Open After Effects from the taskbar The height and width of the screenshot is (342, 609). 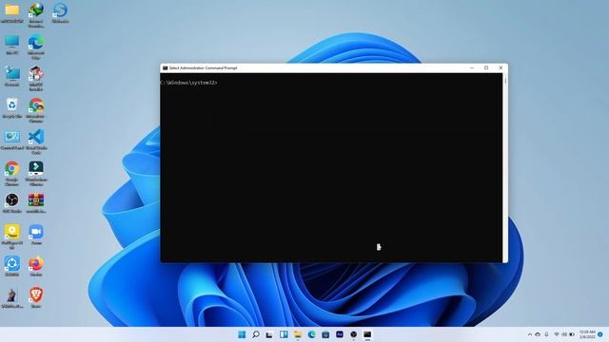[340, 334]
